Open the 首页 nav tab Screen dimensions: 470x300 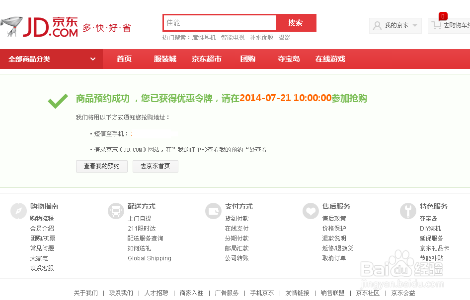coord(124,59)
